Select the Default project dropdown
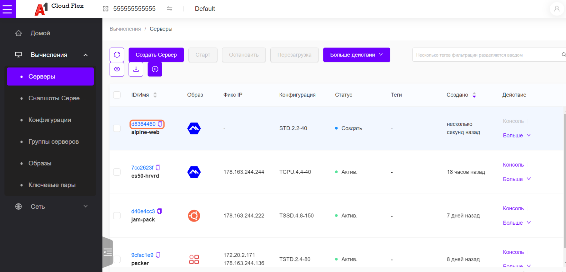The height and width of the screenshot is (272, 566). click(205, 9)
